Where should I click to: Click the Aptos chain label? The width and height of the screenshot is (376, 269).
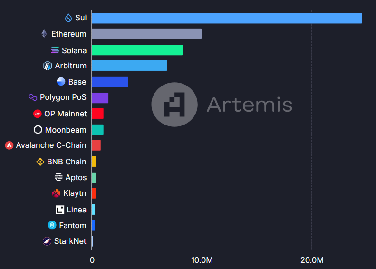point(76,177)
